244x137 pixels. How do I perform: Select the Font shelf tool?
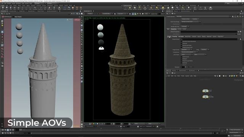point(54,8)
